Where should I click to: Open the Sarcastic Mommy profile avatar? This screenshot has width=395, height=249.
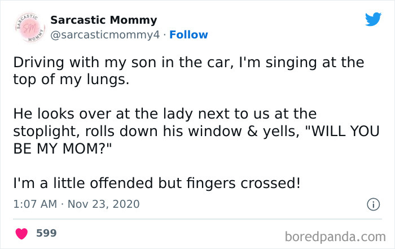pyautogui.click(x=26, y=27)
